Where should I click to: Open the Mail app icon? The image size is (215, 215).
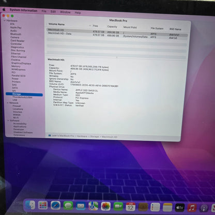(x=81, y=206)
